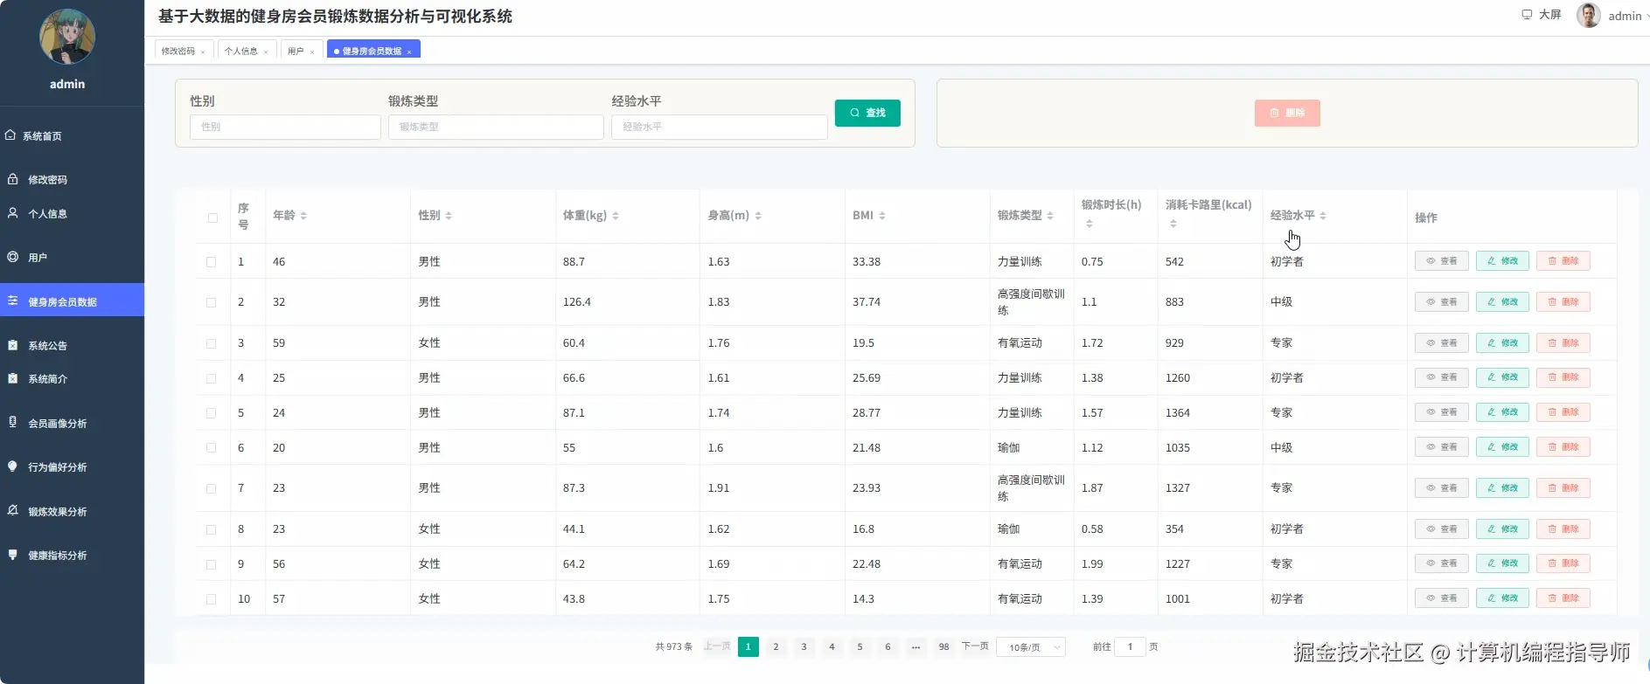Click the red 删除 bulk delete button
This screenshot has width=1650, height=684.
click(x=1287, y=113)
